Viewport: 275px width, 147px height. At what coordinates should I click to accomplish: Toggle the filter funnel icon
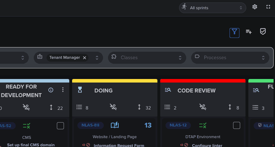tap(234, 33)
